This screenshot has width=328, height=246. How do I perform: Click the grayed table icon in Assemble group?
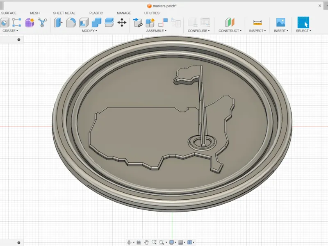[176, 23]
